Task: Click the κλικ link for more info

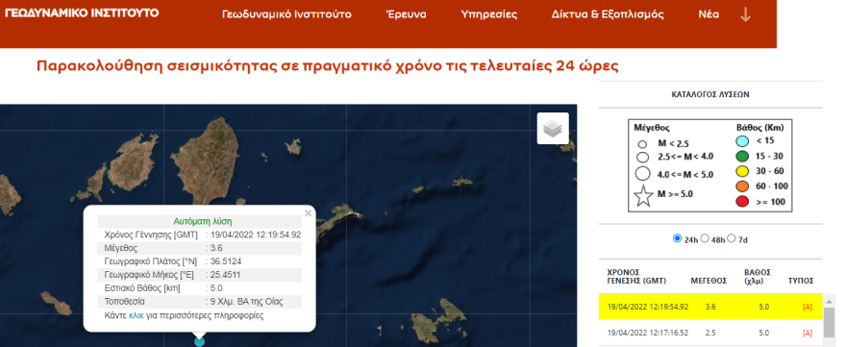Action: coord(137,315)
